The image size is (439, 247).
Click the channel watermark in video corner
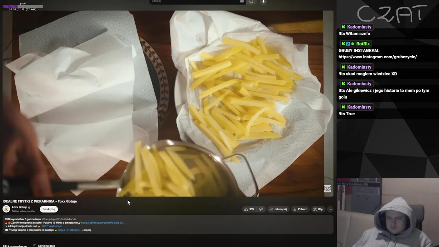(x=328, y=189)
